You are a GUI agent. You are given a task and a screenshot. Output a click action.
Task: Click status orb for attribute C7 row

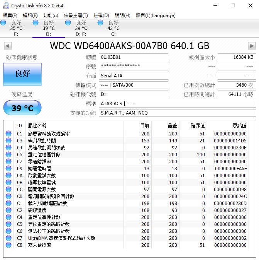[8, 238]
